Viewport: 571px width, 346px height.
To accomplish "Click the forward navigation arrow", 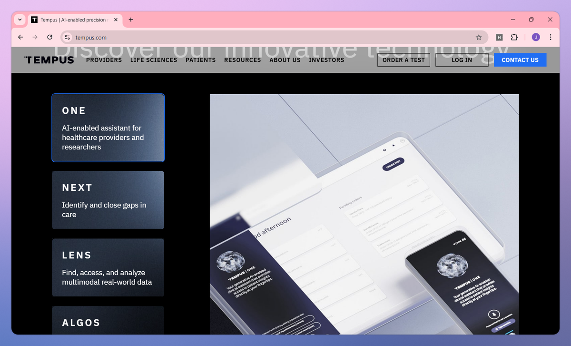I will (35, 37).
